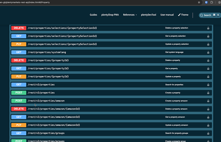The image size is (221, 142).
Task: Open the References dropdown menu
Action: (x=130, y=15)
